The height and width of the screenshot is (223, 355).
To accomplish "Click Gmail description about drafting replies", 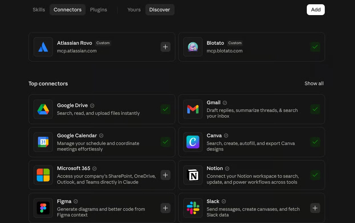I will 252,113.
